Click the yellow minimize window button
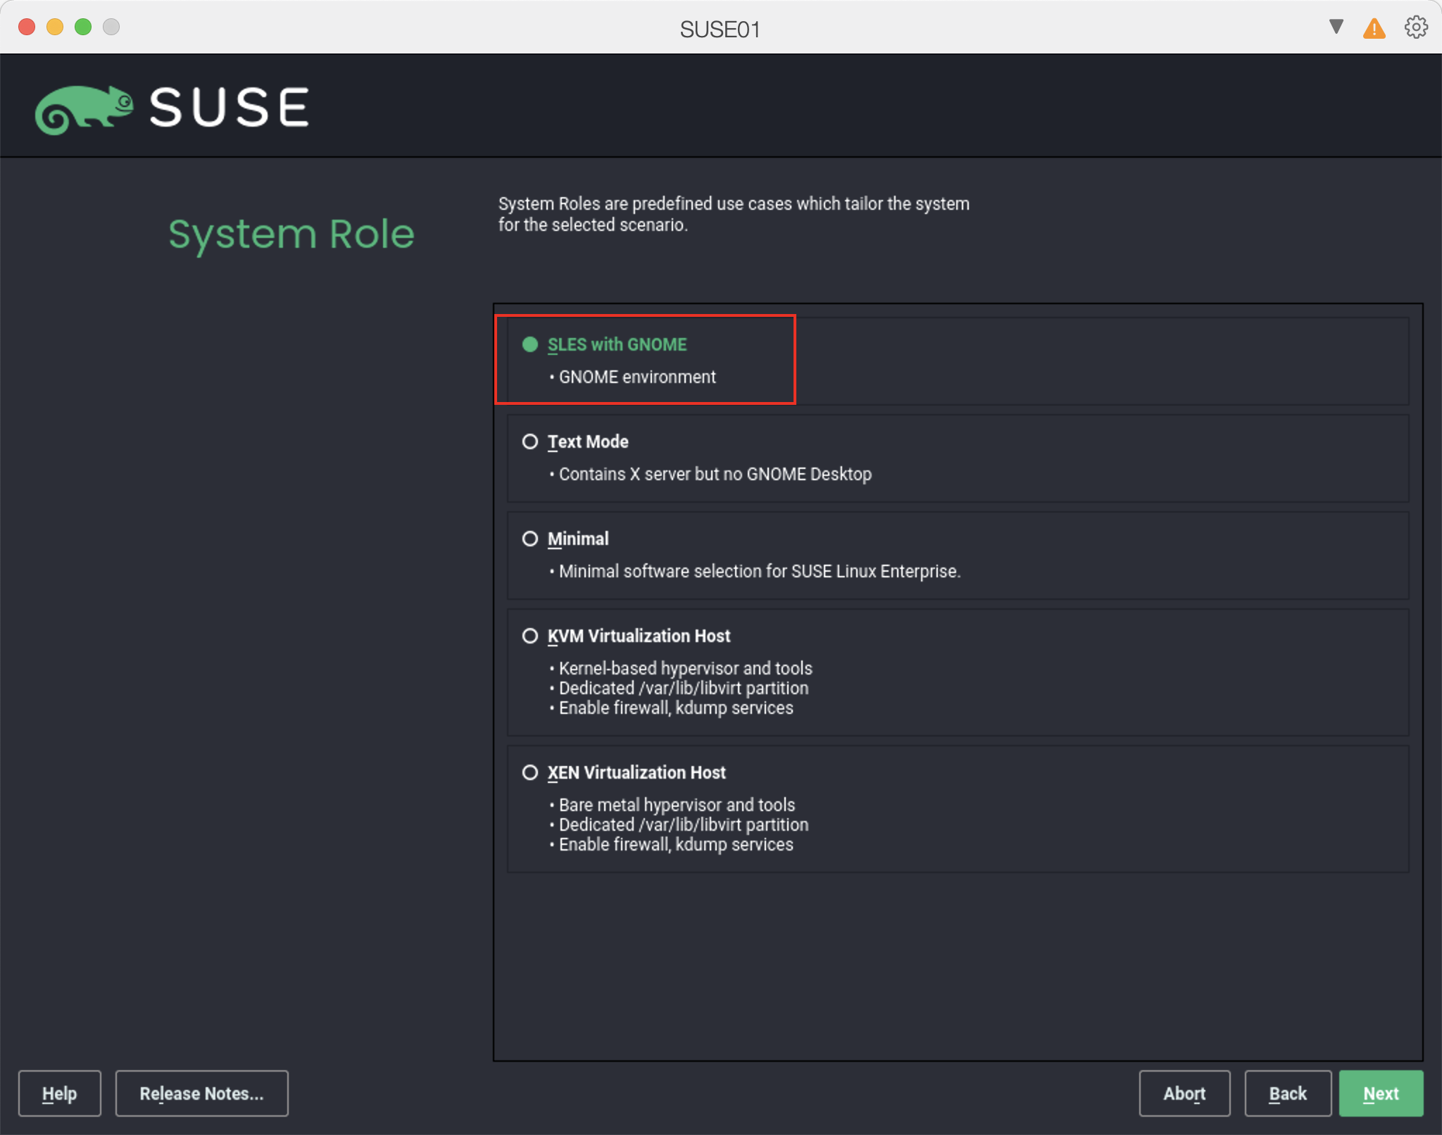 (x=55, y=27)
